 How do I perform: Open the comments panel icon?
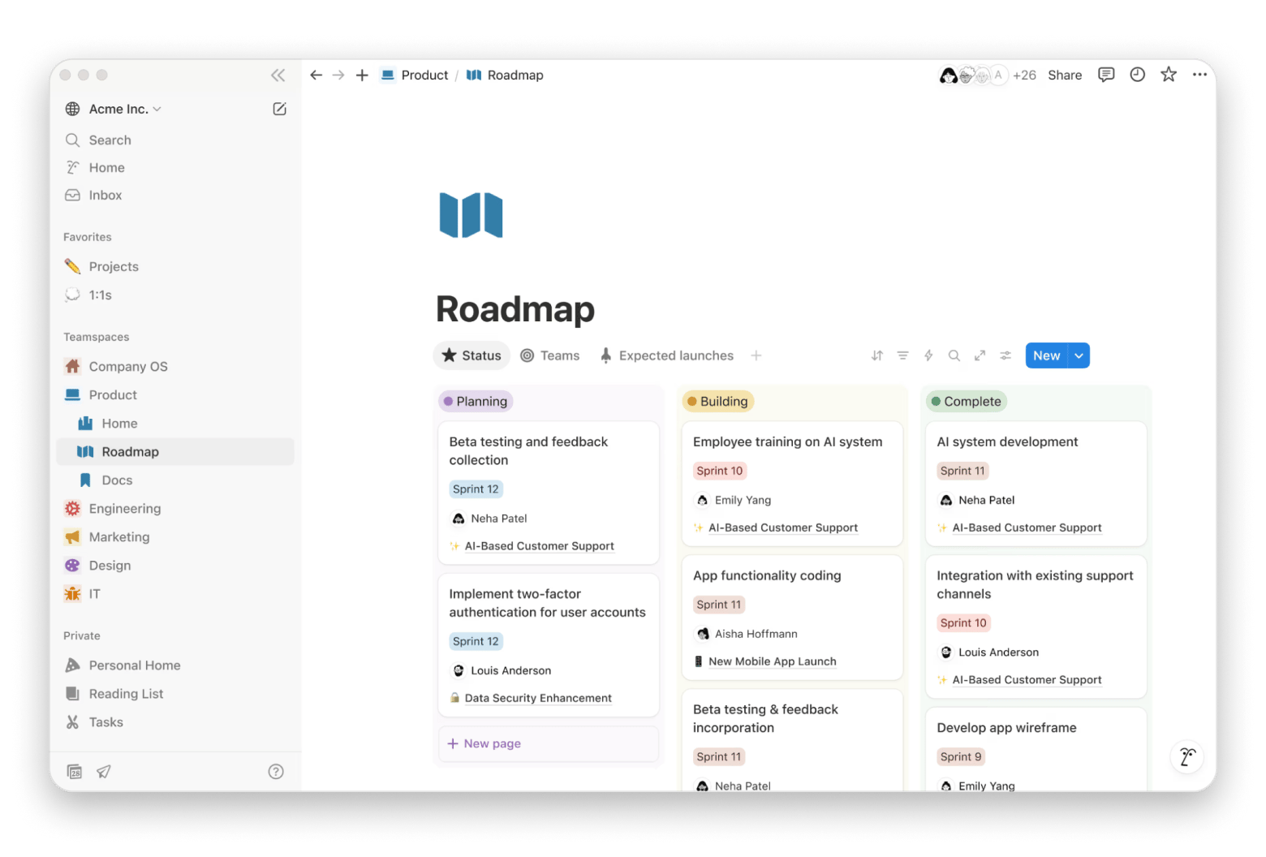point(1105,75)
